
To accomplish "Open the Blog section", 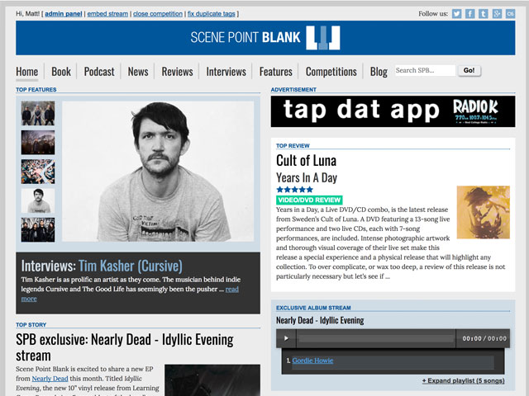I will 379,72.
